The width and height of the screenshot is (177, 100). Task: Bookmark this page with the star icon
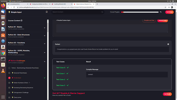pos(165,7)
